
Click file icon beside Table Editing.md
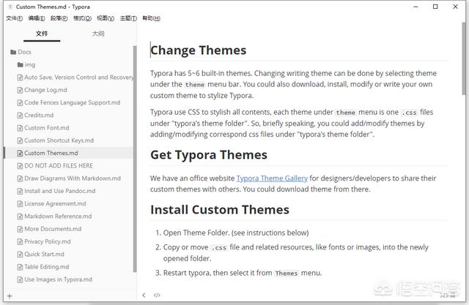pos(20,267)
